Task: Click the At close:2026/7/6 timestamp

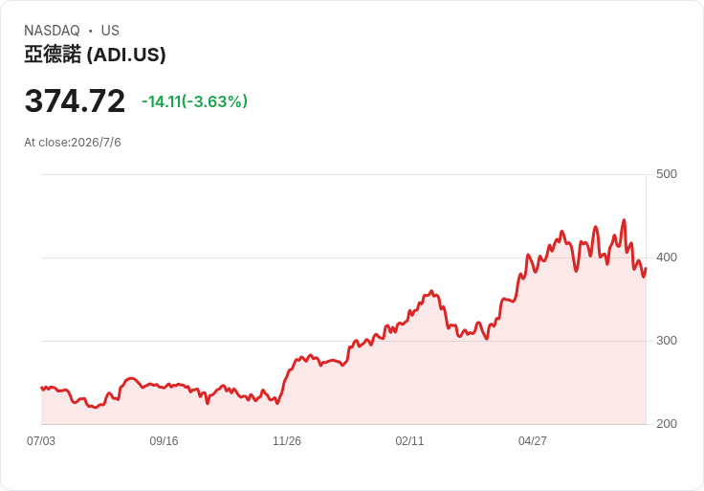Action: (x=73, y=143)
